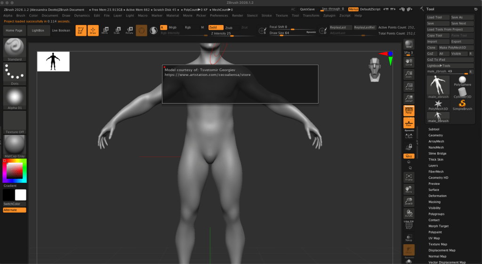482x264 pixels.
Task: Click the LightBox button
Action: pyautogui.click(x=37, y=30)
